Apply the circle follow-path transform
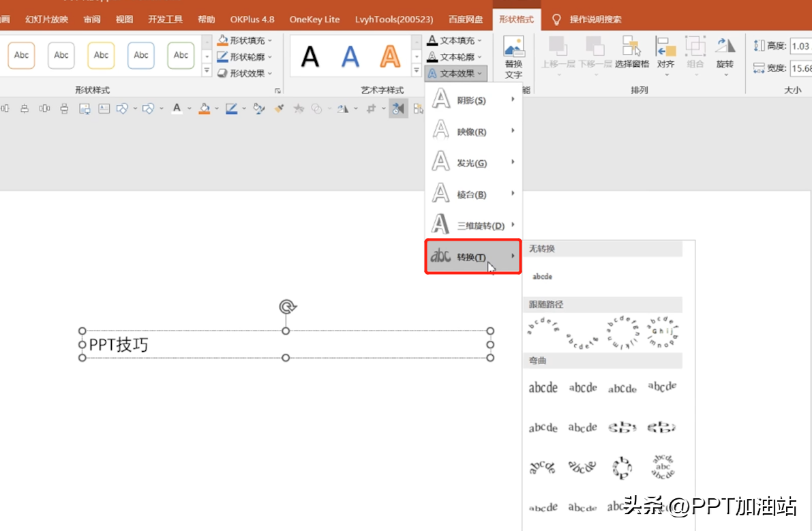This screenshot has width=812, height=531. click(x=622, y=332)
